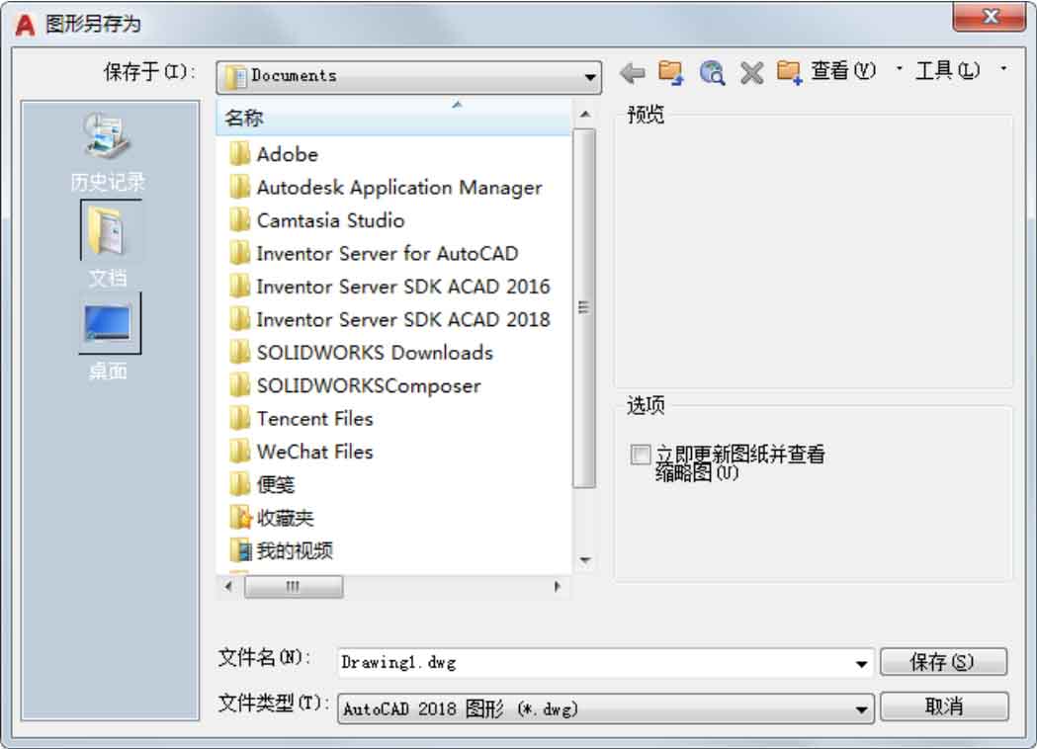The height and width of the screenshot is (749, 1037).
Task: Click the AutoCAD logo in title bar
Action: 25,25
